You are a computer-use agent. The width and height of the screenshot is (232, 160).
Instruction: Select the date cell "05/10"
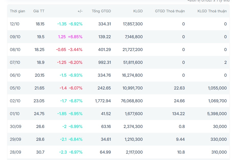[x=15, y=88]
